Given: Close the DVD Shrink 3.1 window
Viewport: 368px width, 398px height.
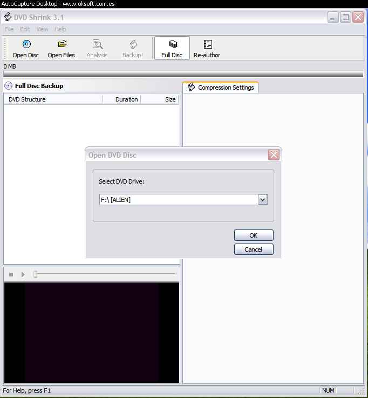Looking at the screenshot, I should click(x=358, y=17).
